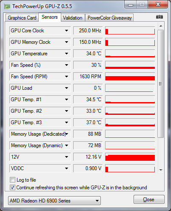
Task: Select the PowerColor Giveaway tab
Action: [x=109, y=18]
